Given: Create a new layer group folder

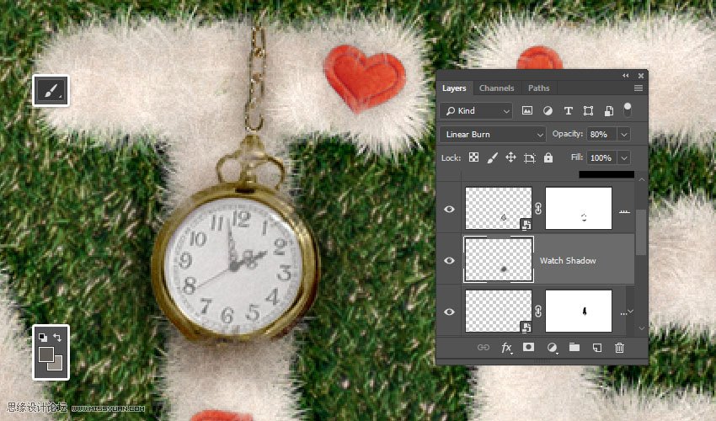Looking at the screenshot, I should (x=574, y=347).
